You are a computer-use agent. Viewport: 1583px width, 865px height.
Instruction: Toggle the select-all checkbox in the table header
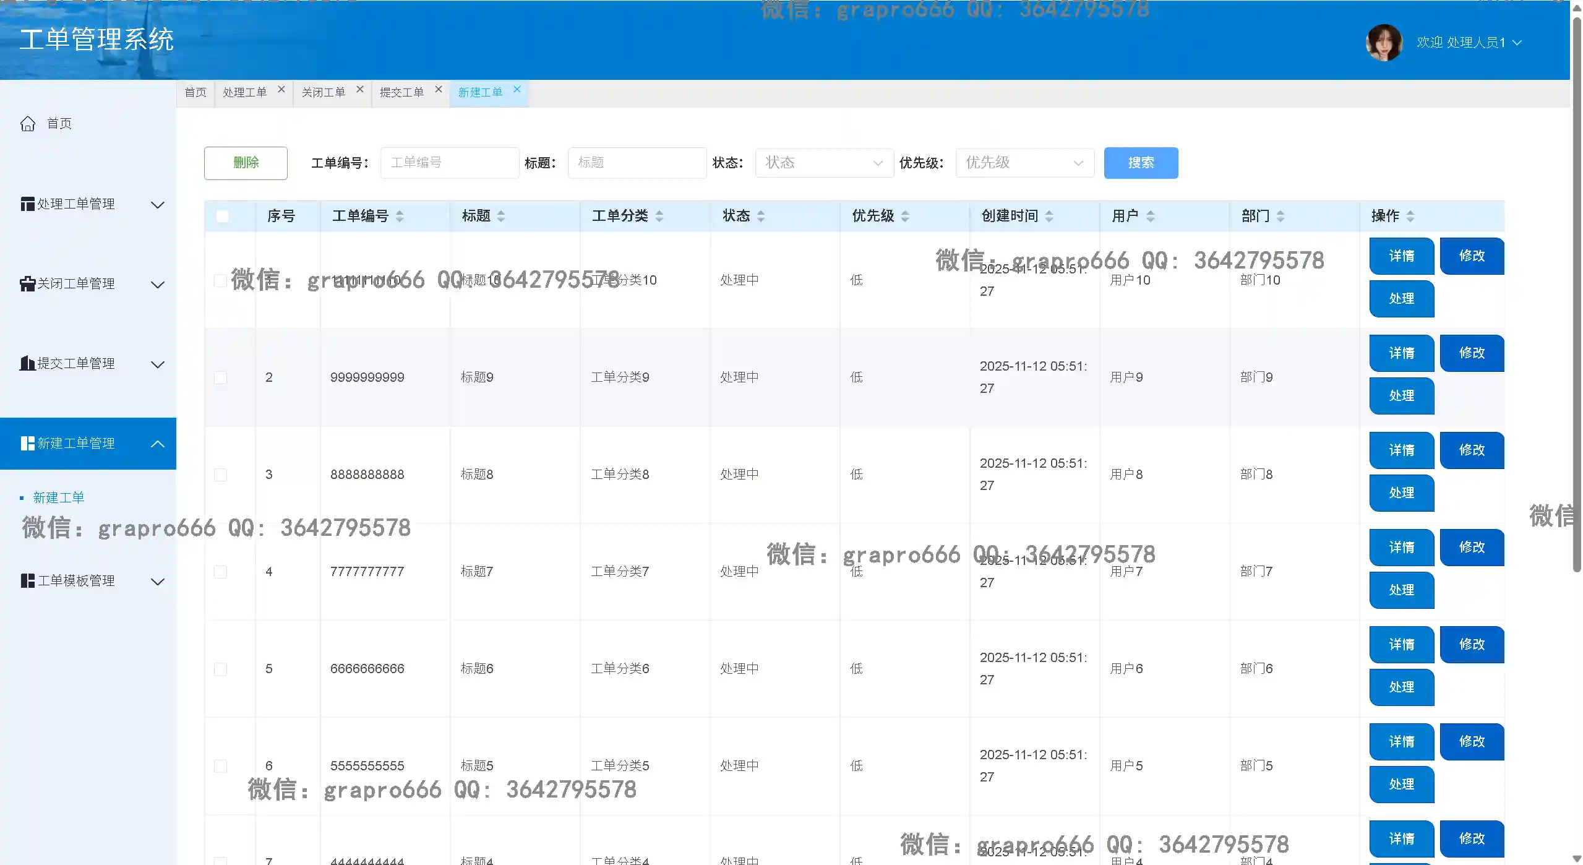pyautogui.click(x=222, y=216)
